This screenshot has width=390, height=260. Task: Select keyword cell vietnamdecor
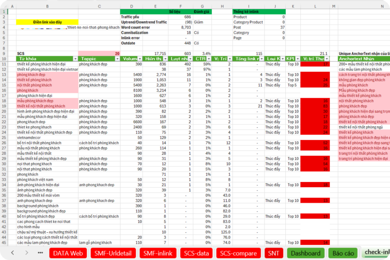click(x=47, y=137)
